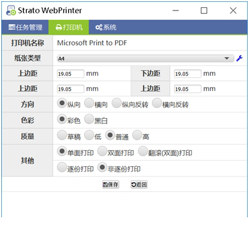Minimize the Strato WebPrinter window
249x226 pixels.
176,10
